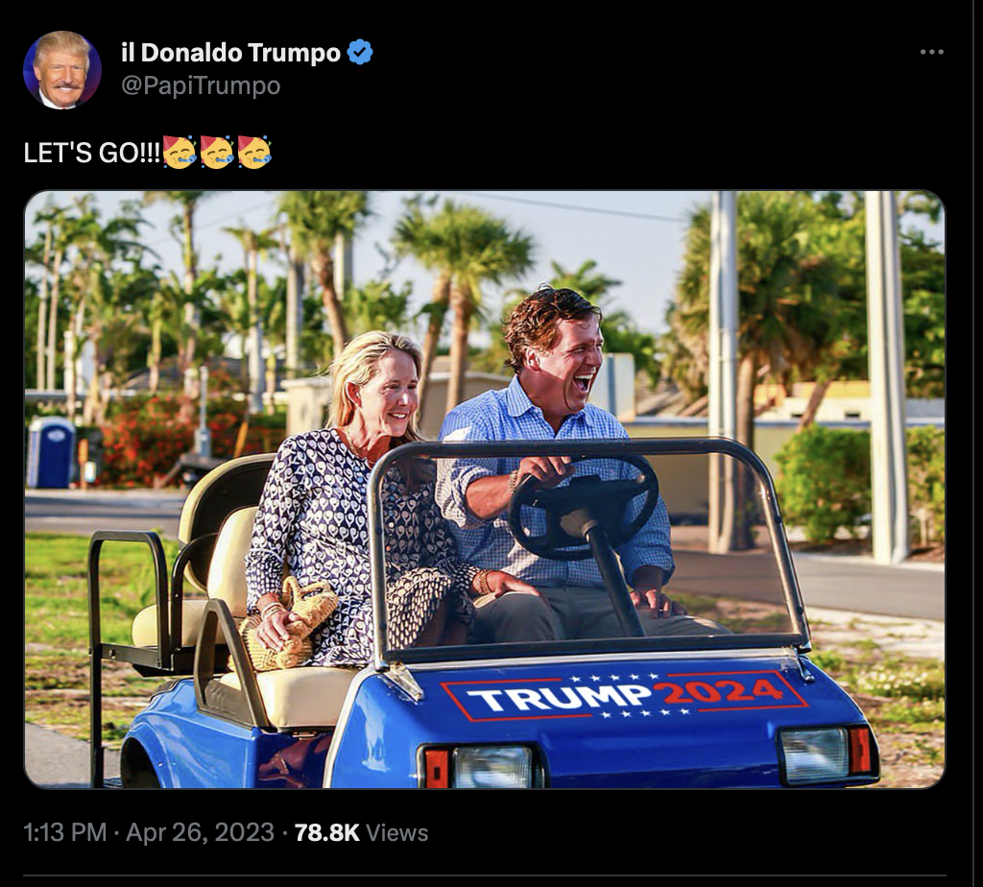Click the middle party-face emoji
983x887 pixels.
[217, 152]
